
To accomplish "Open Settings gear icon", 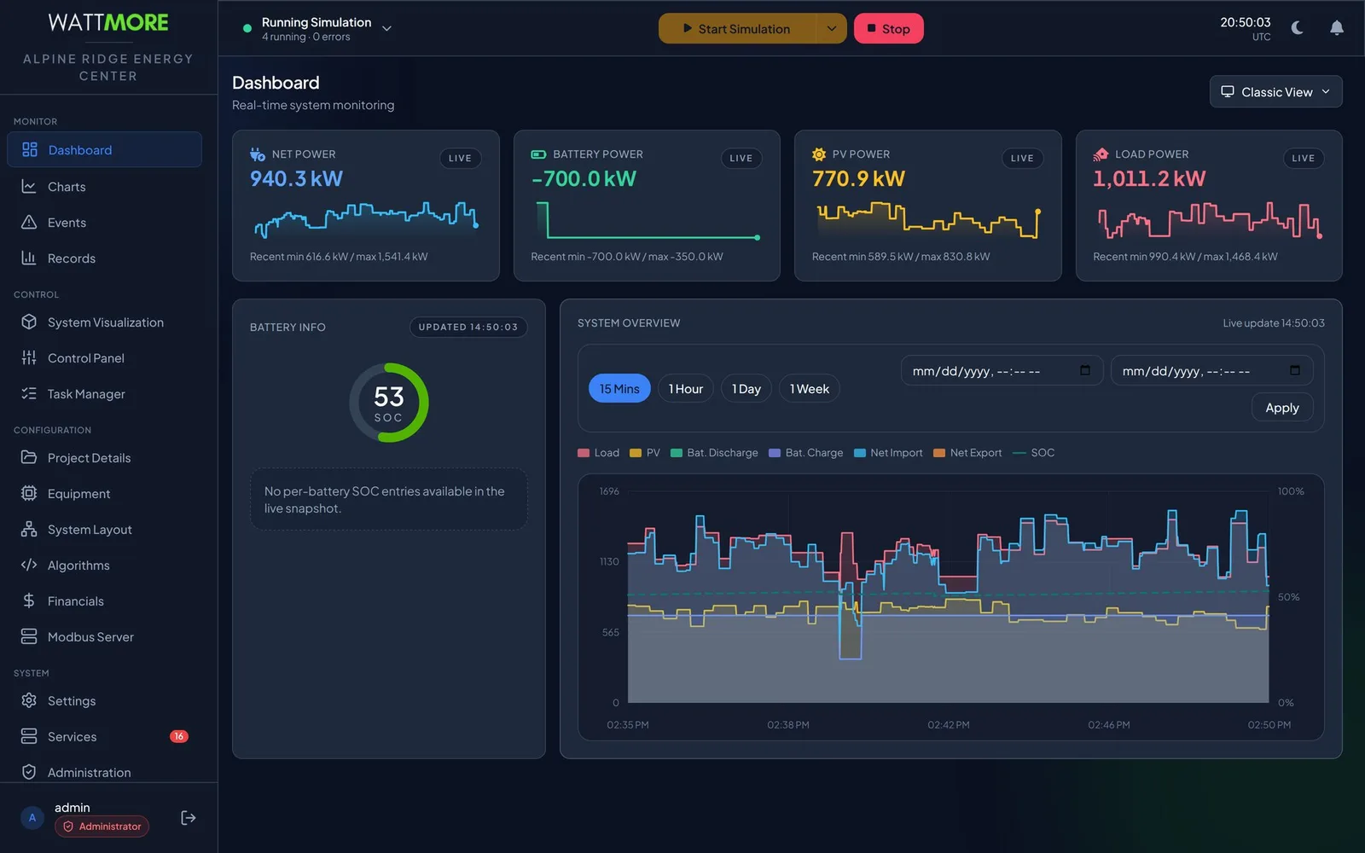I will coord(29,701).
